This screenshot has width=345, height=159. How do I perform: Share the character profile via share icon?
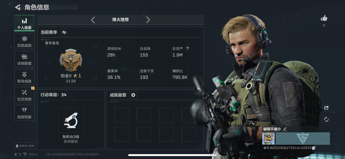point(326,108)
